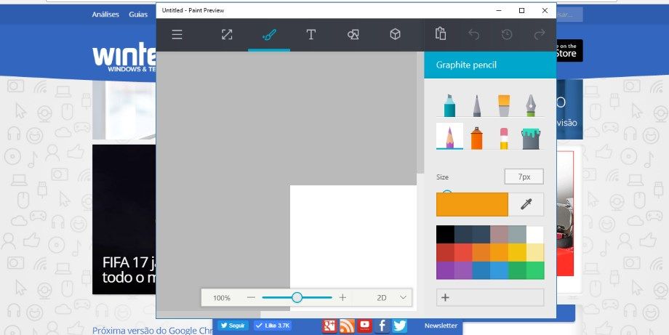Open the 2D shapes tab
Image resolution: width=669 pixels, height=335 pixels.
click(353, 34)
